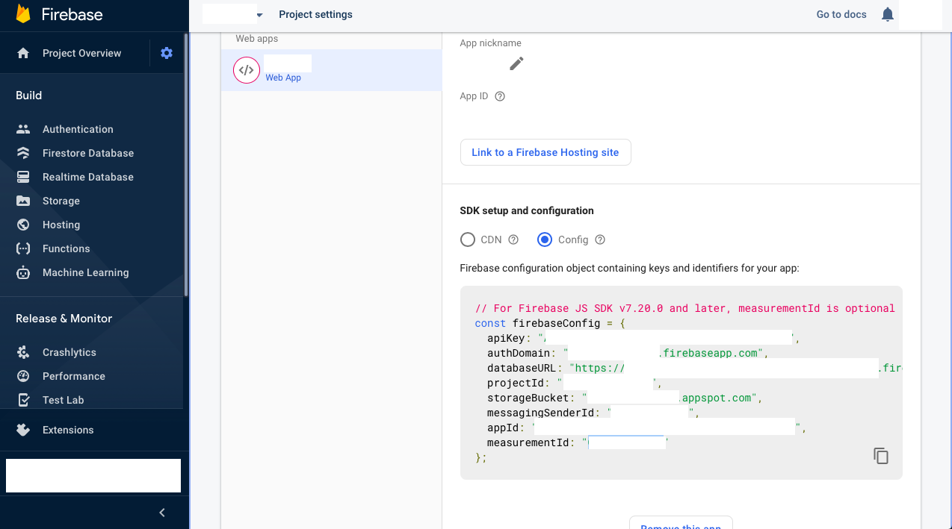Open the project selector dropdown arrow
The height and width of the screenshot is (529, 952).
pyautogui.click(x=259, y=15)
